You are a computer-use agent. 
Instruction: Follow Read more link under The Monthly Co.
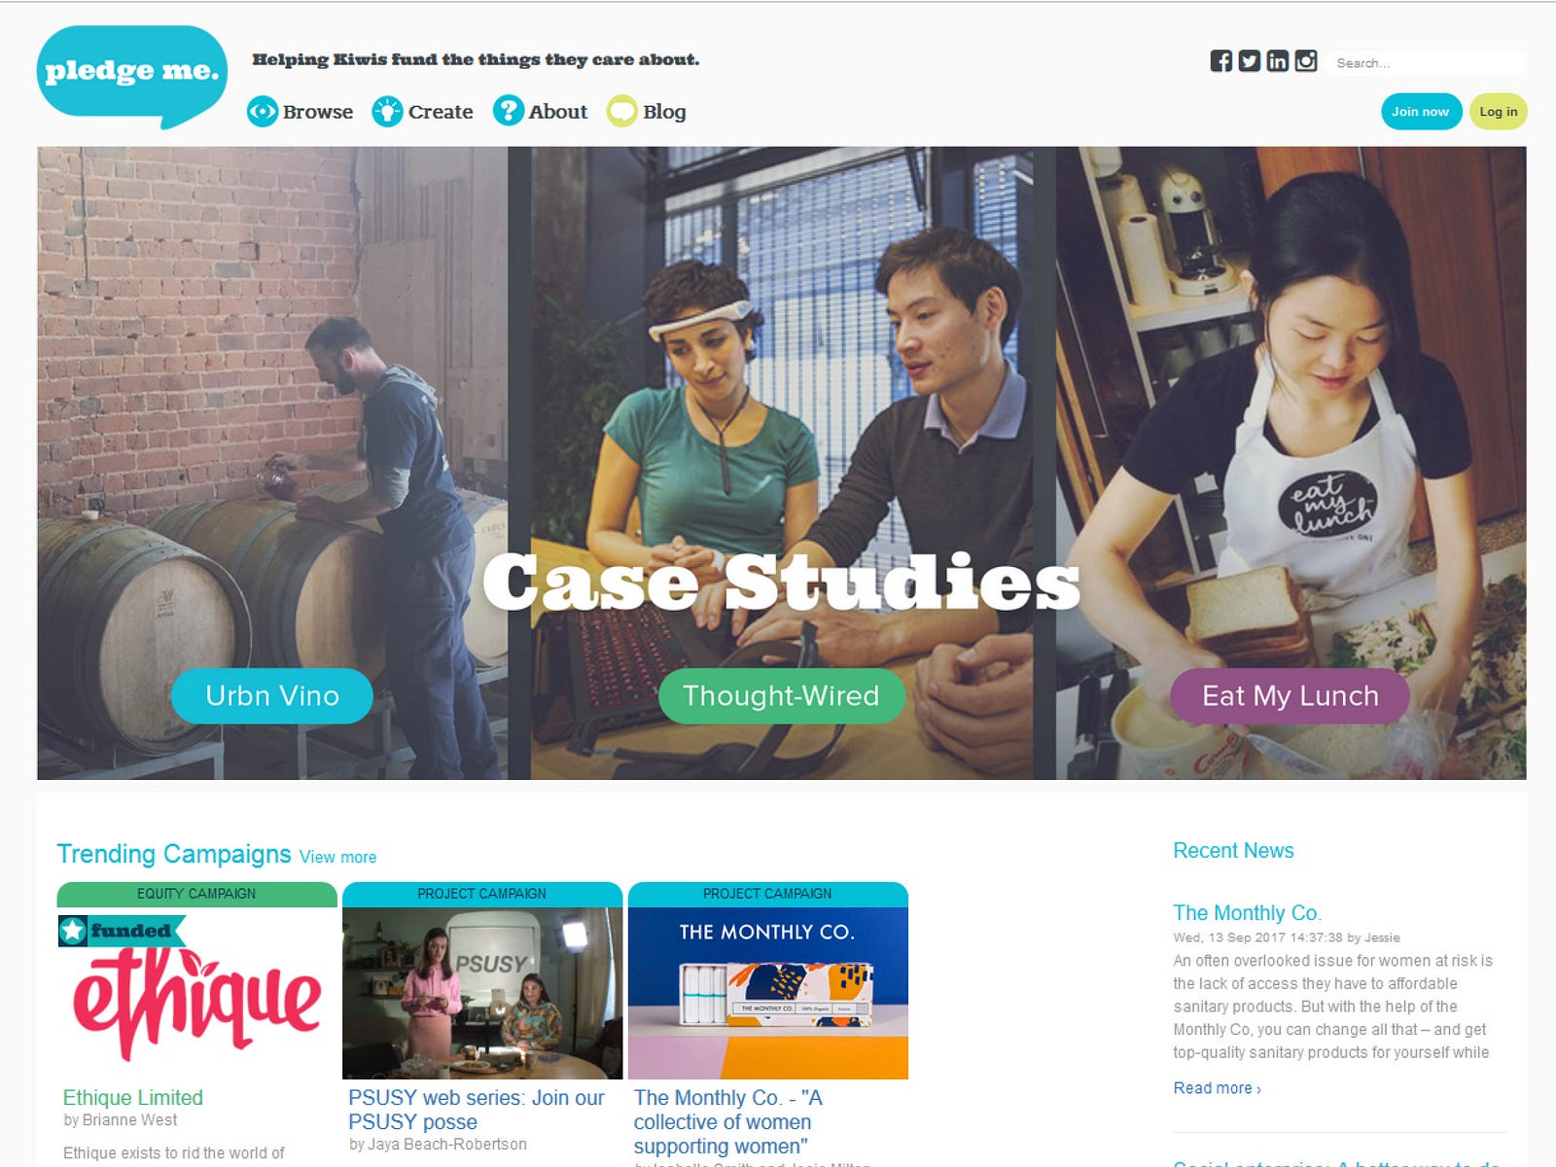pyautogui.click(x=1217, y=1088)
